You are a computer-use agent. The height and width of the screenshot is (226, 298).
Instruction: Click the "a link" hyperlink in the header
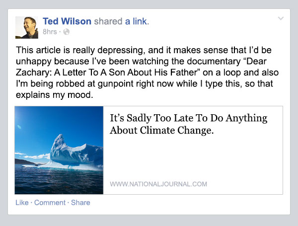click(x=137, y=21)
